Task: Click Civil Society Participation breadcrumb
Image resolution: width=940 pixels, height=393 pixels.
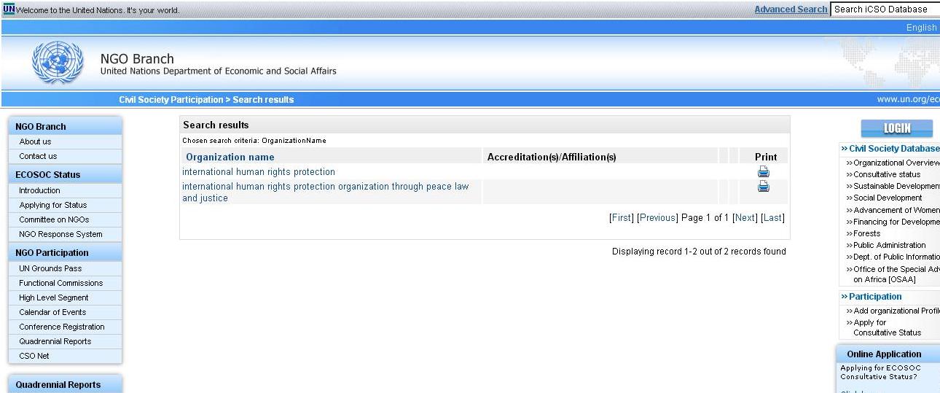Action: [x=171, y=100]
